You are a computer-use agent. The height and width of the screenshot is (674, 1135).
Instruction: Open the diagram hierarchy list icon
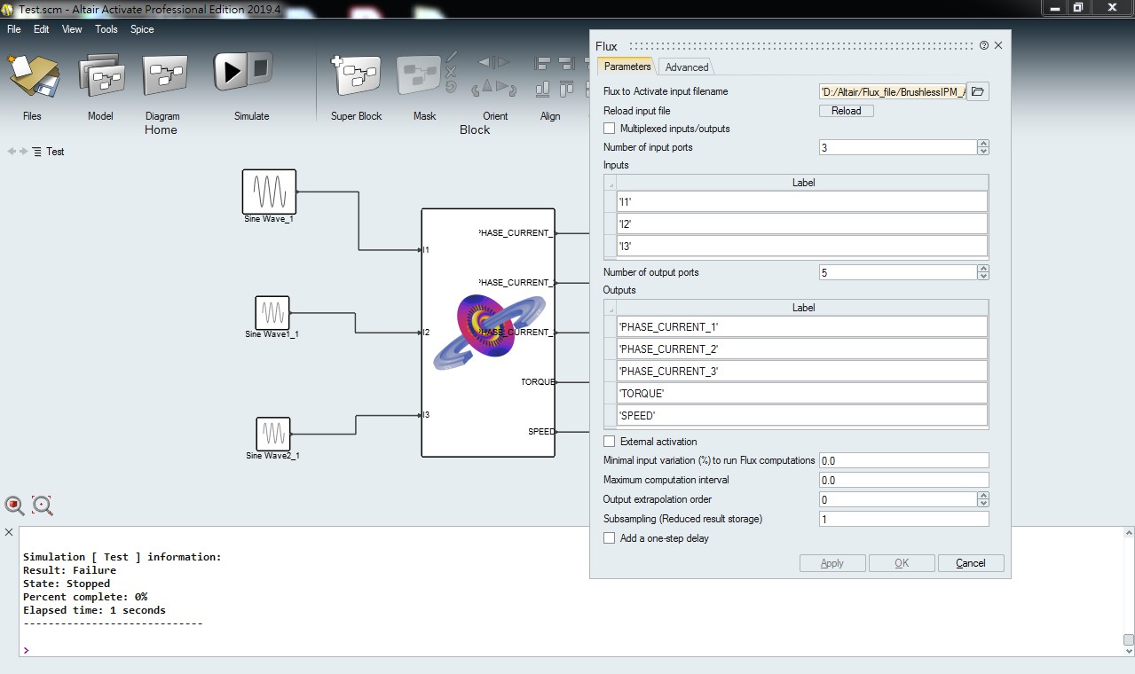pos(37,152)
